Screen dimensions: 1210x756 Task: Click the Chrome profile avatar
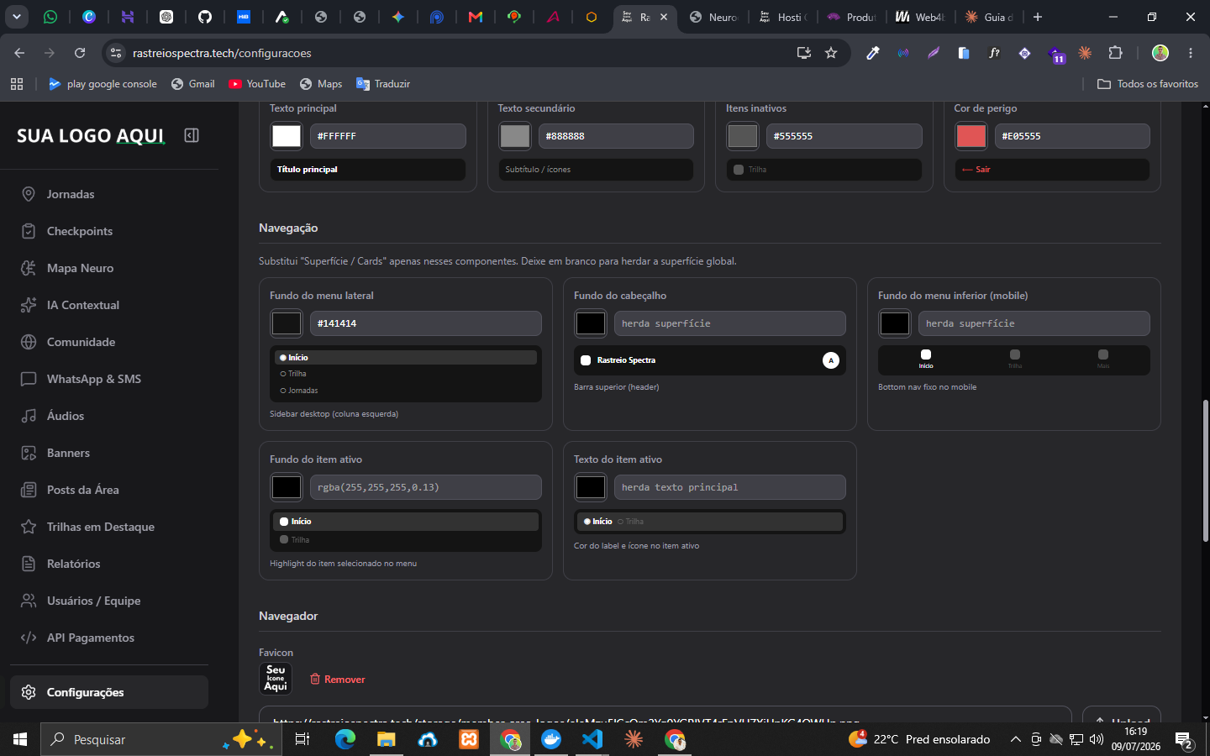coord(1160,53)
